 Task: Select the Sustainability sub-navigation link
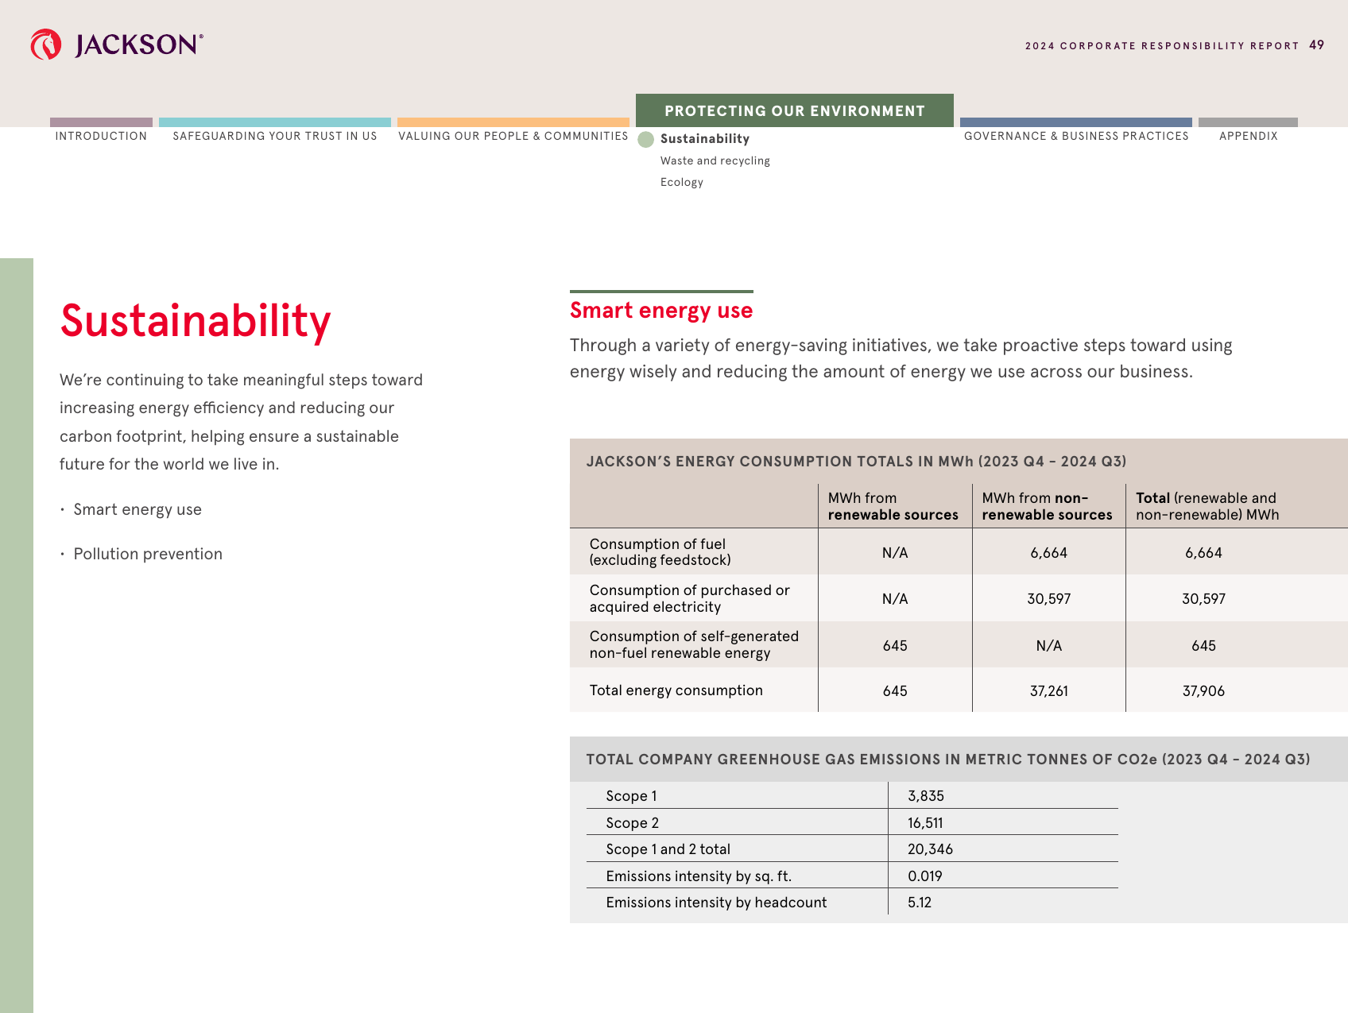(x=705, y=138)
